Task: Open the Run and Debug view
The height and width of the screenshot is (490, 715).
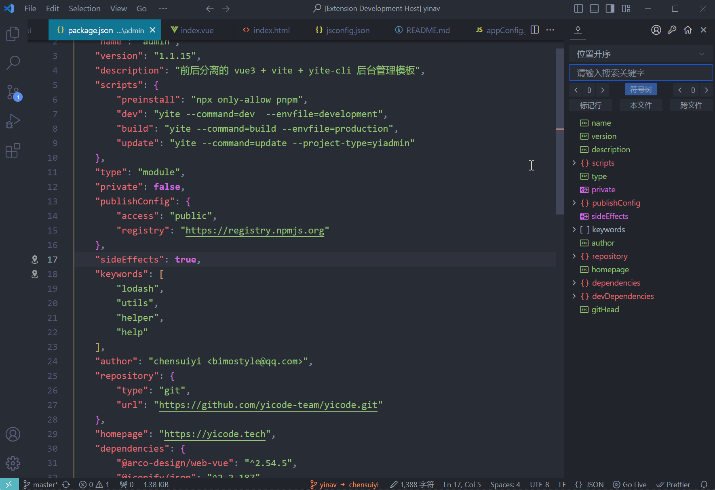Action: point(13,121)
